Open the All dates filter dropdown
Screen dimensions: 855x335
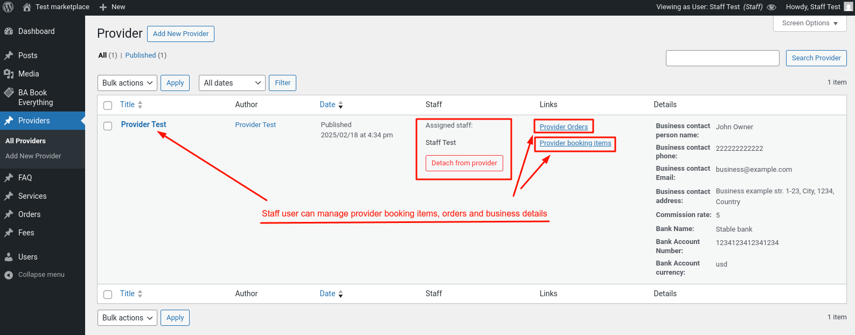click(232, 83)
